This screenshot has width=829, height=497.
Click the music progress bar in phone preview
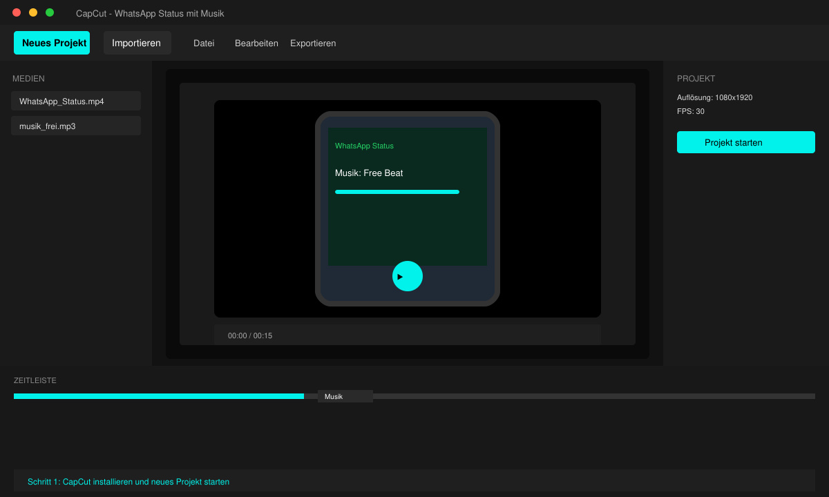pyautogui.click(x=397, y=192)
